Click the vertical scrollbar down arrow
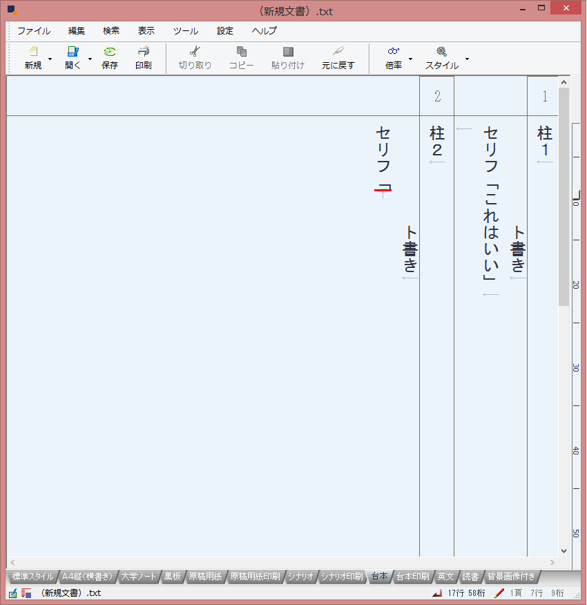 coord(564,551)
